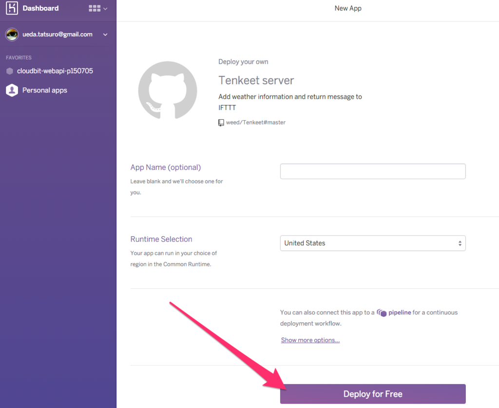The image size is (499, 408).
Task: Click the App Name (optional) label
Action: pyautogui.click(x=166, y=167)
